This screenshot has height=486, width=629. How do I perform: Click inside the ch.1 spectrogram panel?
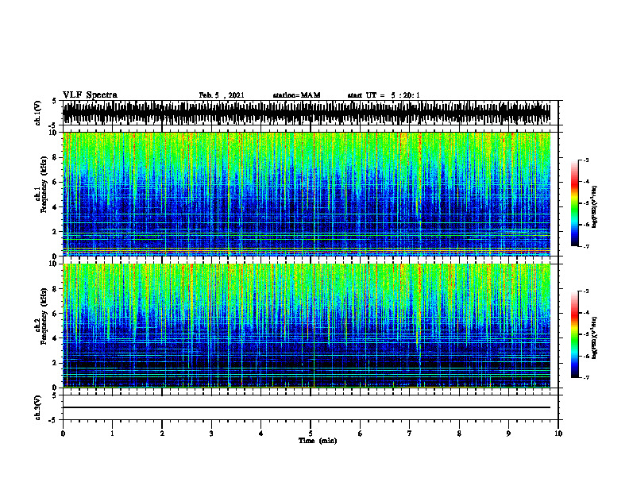coord(307,194)
